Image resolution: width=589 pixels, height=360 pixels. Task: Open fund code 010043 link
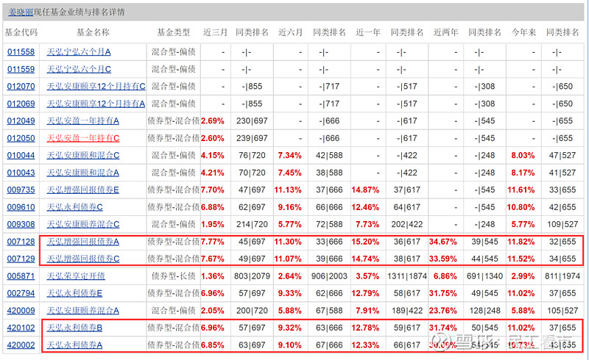tap(21, 173)
